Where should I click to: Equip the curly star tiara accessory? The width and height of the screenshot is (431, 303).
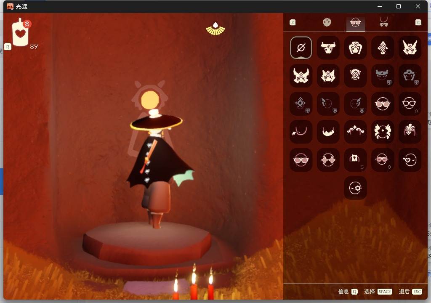click(x=355, y=132)
